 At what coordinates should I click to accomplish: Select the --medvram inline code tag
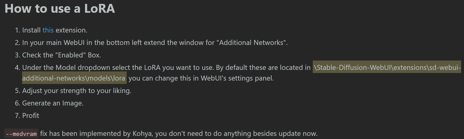(21, 134)
